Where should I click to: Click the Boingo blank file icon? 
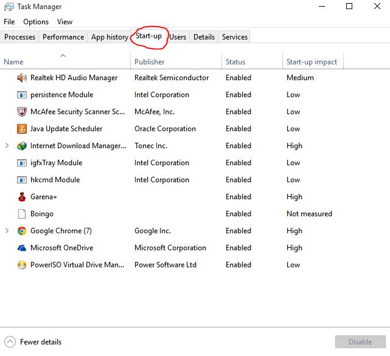(x=22, y=214)
